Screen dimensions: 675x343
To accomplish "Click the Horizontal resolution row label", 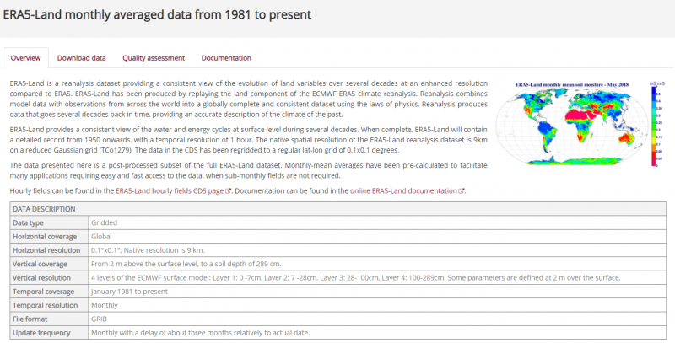I will click(x=47, y=250).
